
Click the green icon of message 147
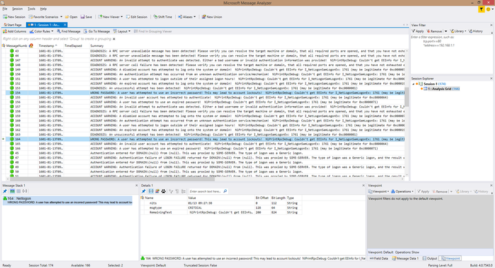coord(12,60)
